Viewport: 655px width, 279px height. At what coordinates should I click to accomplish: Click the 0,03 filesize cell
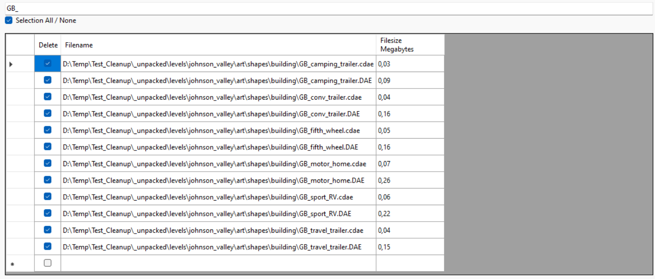410,64
